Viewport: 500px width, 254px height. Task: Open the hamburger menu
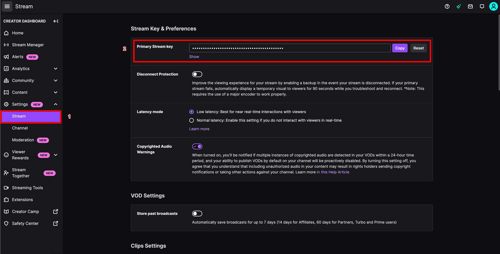pos(7,6)
